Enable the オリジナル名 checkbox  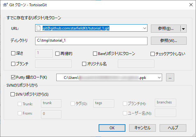click(84, 64)
